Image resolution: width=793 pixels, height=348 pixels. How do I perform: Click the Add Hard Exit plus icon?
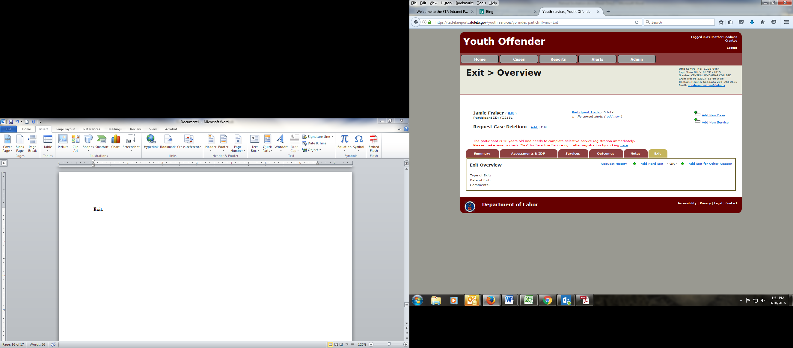coord(636,165)
